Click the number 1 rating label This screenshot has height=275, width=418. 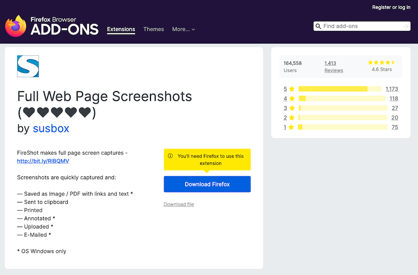pyautogui.click(x=285, y=127)
